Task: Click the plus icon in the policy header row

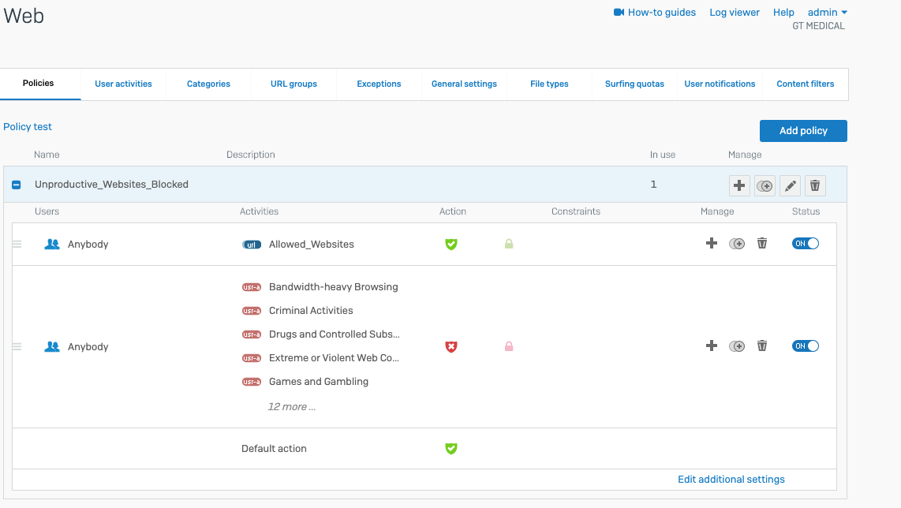Action: click(739, 185)
